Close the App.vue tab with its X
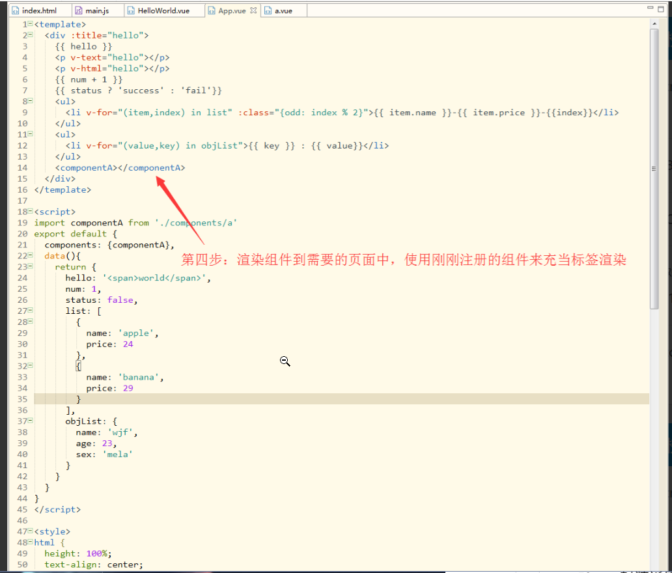672x573 pixels. click(x=253, y=10)
